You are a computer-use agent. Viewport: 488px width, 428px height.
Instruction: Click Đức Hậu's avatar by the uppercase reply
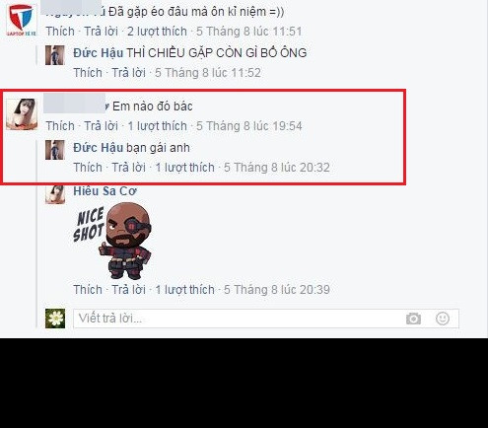coord(55,55)
